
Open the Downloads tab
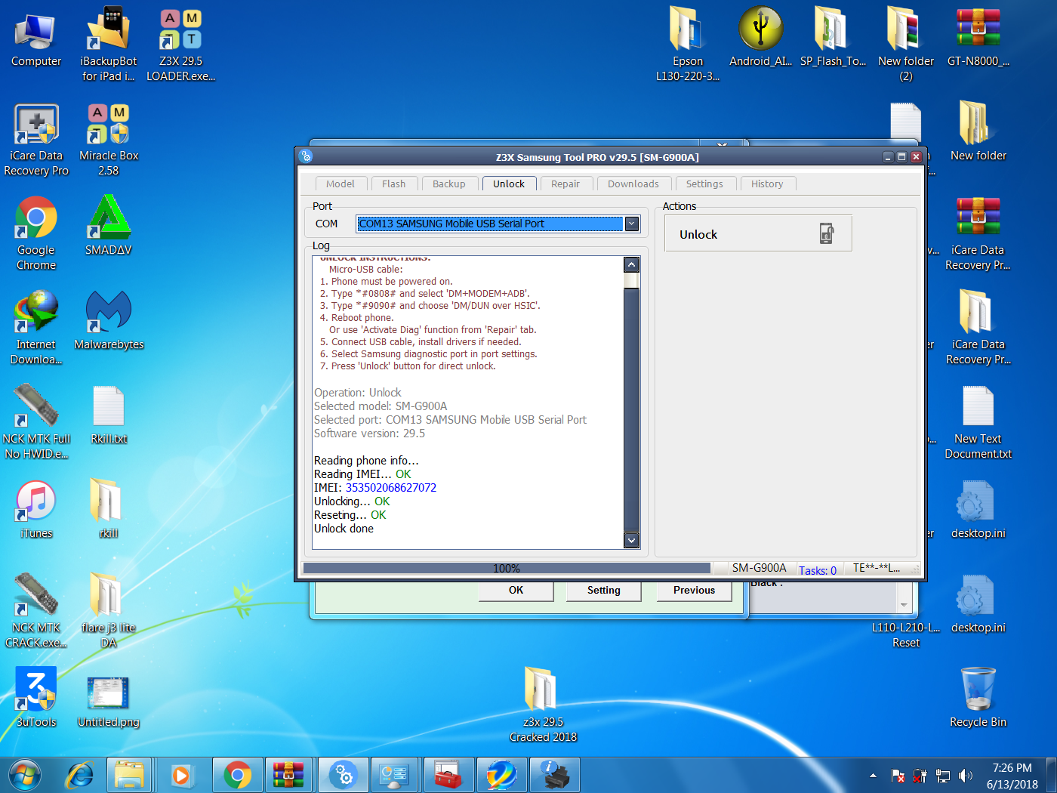point(633,184)
